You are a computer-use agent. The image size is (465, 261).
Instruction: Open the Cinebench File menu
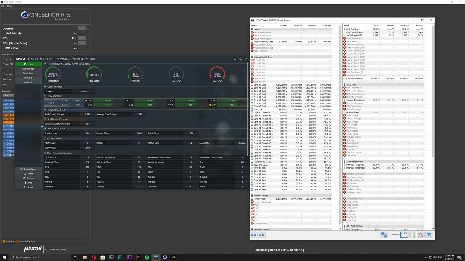[3, 6]
